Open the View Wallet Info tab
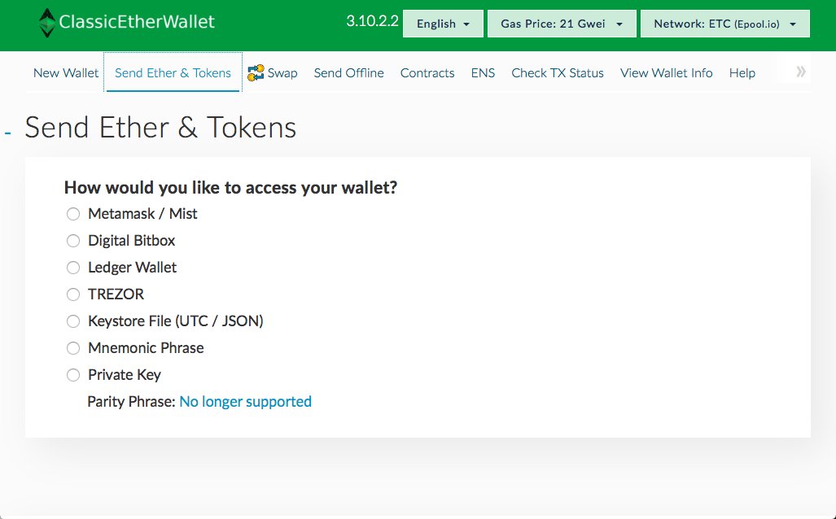 coord(667,72)
